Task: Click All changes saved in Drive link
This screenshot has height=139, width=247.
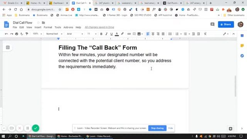Action: pyautogui.click(x=100, y=27)
